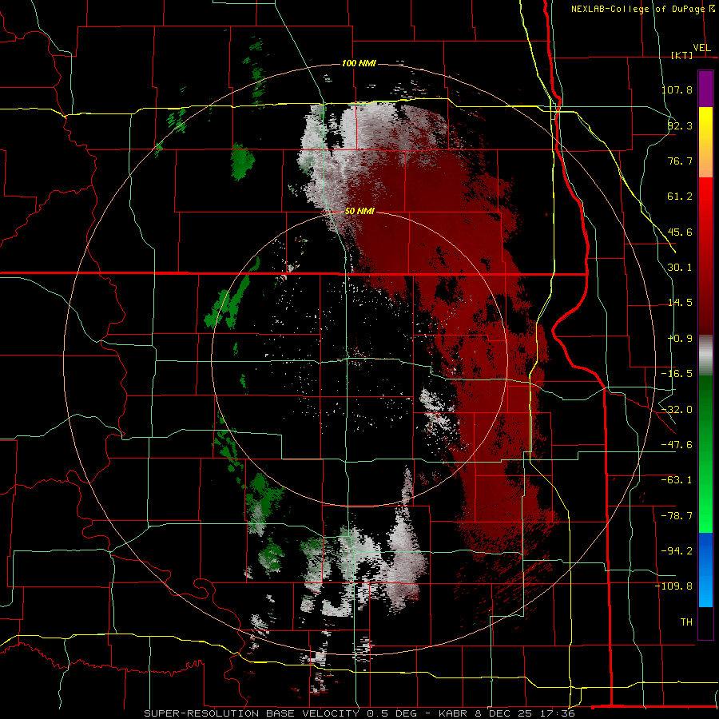Pick the gray near-zero segment of color bar

705,356
